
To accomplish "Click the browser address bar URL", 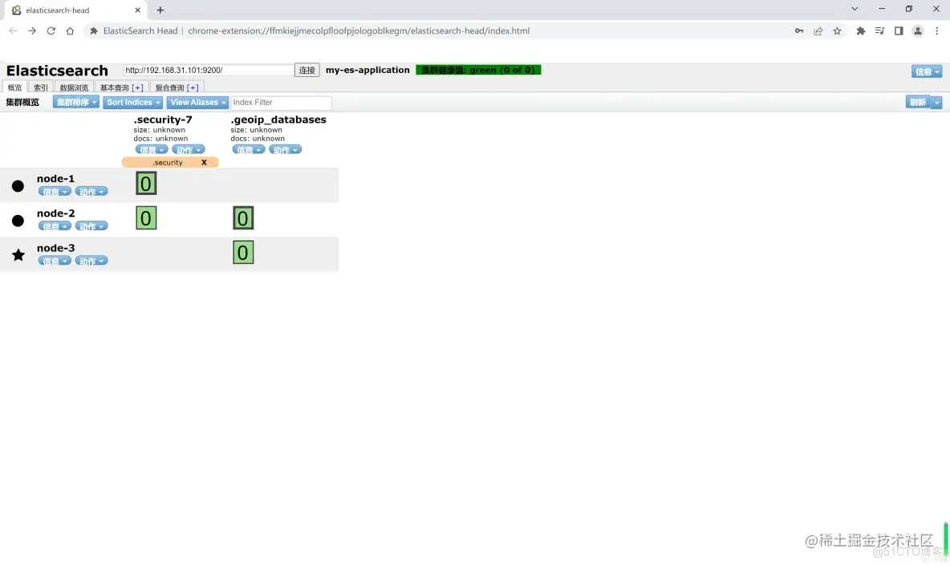I will click(359, 31).
